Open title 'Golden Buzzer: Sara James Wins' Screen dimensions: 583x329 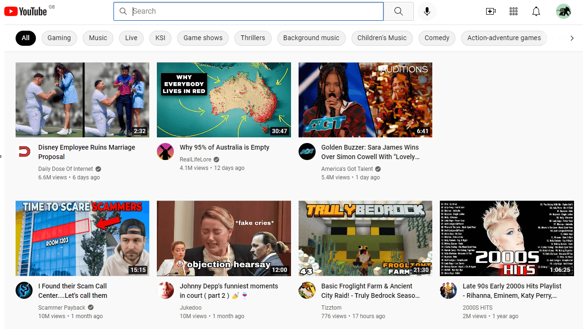(x=370, y=152)
